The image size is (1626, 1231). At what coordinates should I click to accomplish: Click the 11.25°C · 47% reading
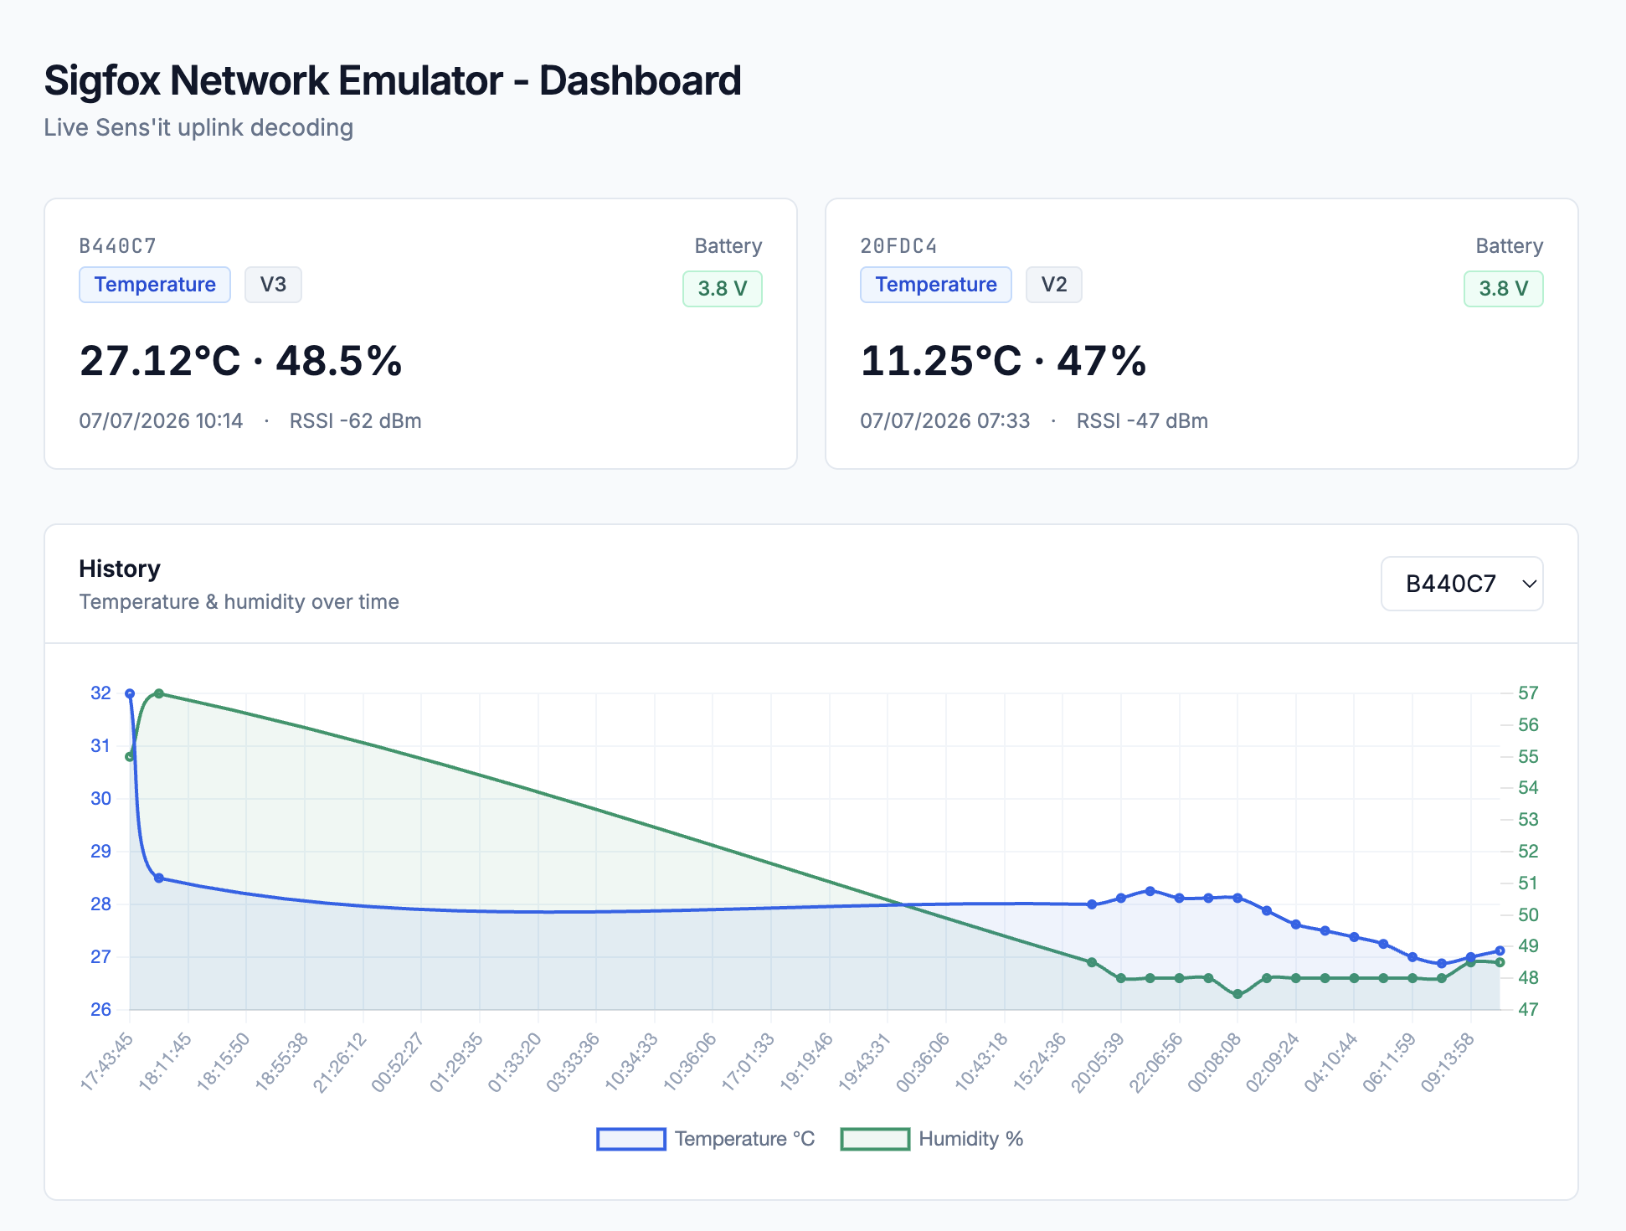[x=1003, y=361]
